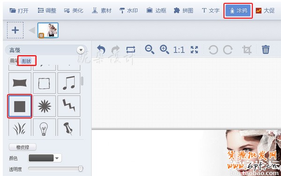Click the shape list scrollbar handle
Viewport: 281px width, 176px height.
(x=82, y=81)
